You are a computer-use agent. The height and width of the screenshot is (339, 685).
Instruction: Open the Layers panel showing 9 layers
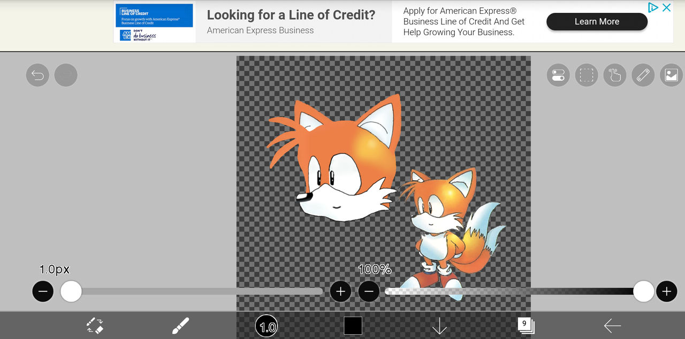point(524,325)
